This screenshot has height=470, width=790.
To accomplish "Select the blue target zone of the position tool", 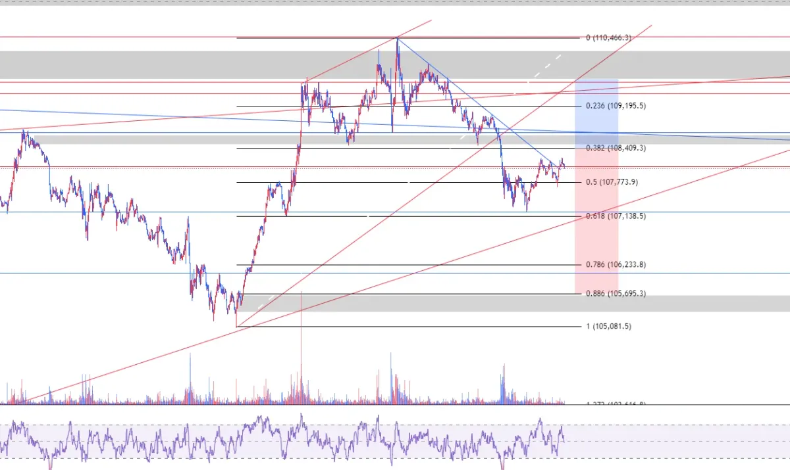I will [596, 123].
